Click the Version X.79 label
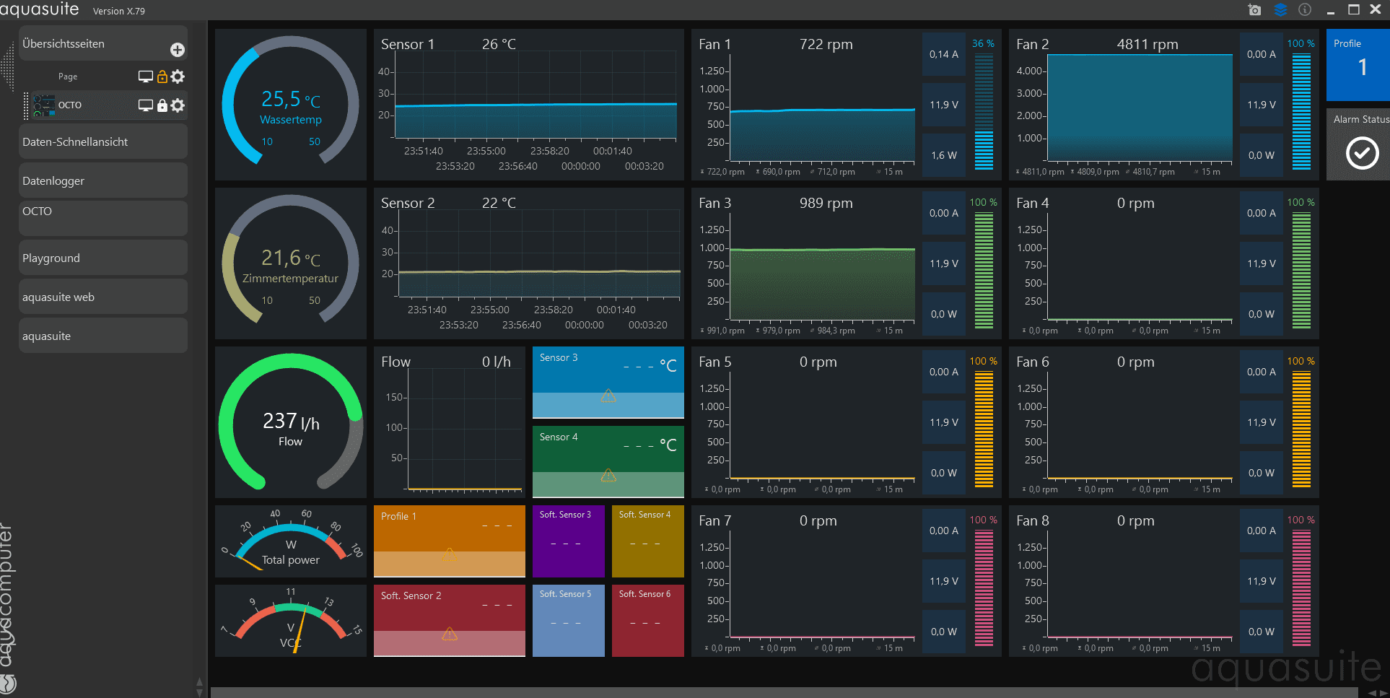Viewport: 1390px width, 698px height. 119,11
